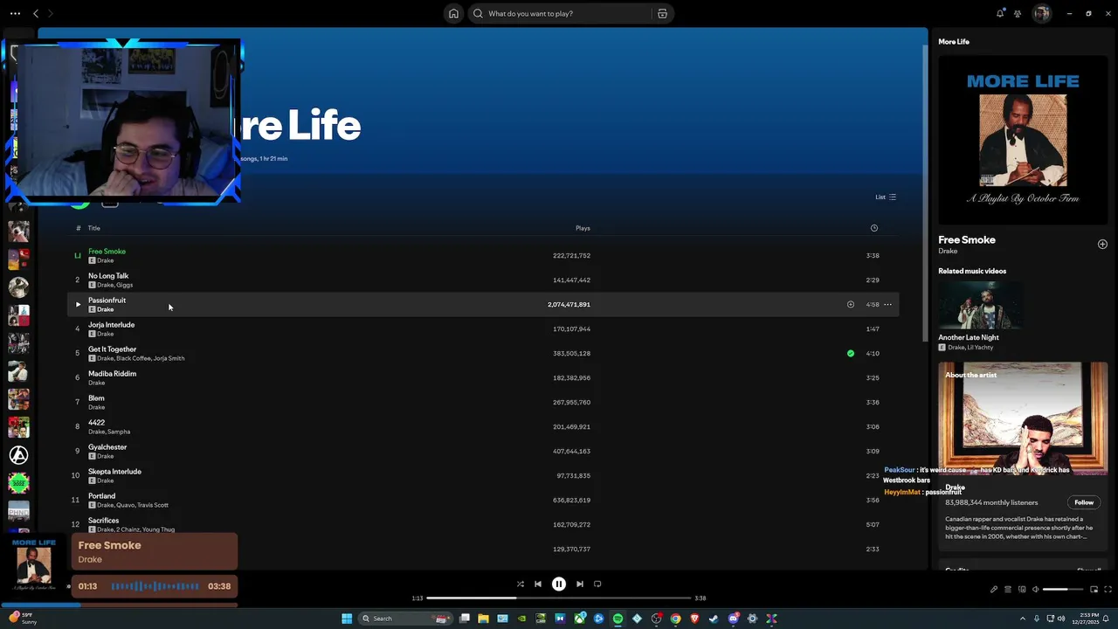Open Sampha artist link under 4422
The image size is (1118, 629).
(119, 432)
